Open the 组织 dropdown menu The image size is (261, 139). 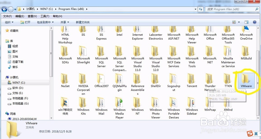[9, 22]
